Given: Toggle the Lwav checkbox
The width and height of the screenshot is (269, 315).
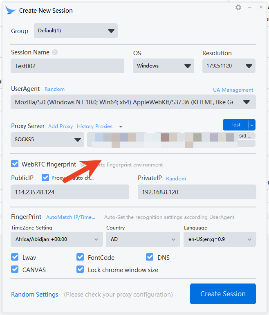Looking at the screenshot, I should 15,257.
